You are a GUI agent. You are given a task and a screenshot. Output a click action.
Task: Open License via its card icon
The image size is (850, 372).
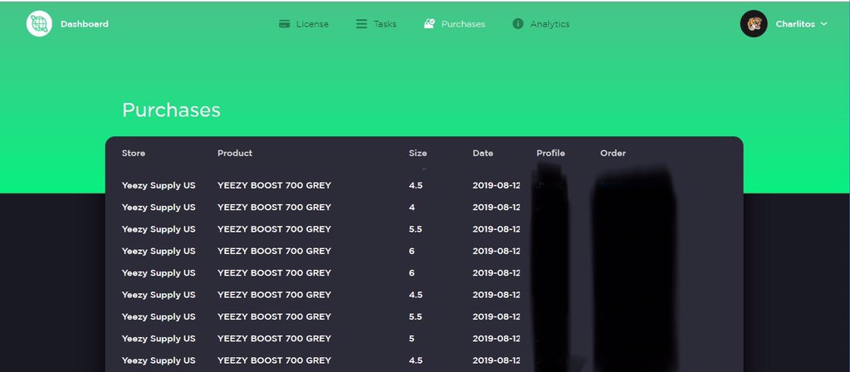tap(284, 24)
